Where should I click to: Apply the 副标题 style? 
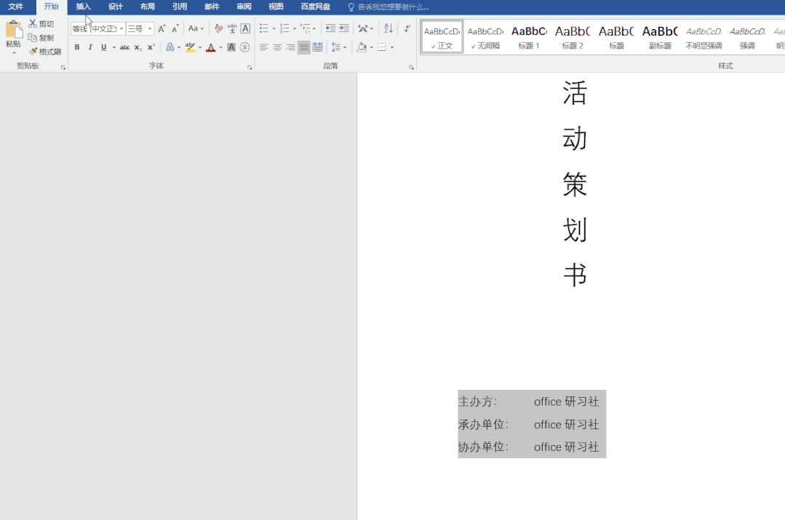(x=660, y=36)
